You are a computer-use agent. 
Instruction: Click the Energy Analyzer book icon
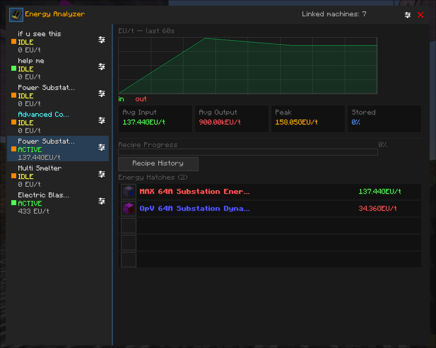pos(16,15)
